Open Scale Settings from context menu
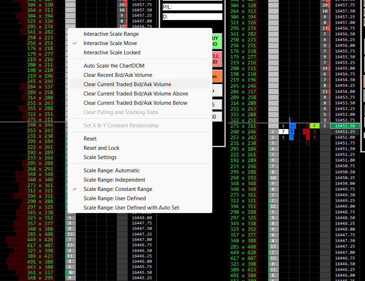 coord(100,157)
